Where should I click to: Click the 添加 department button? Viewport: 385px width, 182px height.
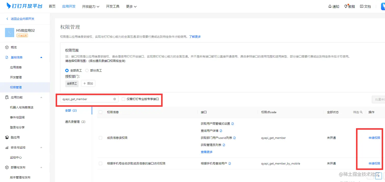click(88, 83)
